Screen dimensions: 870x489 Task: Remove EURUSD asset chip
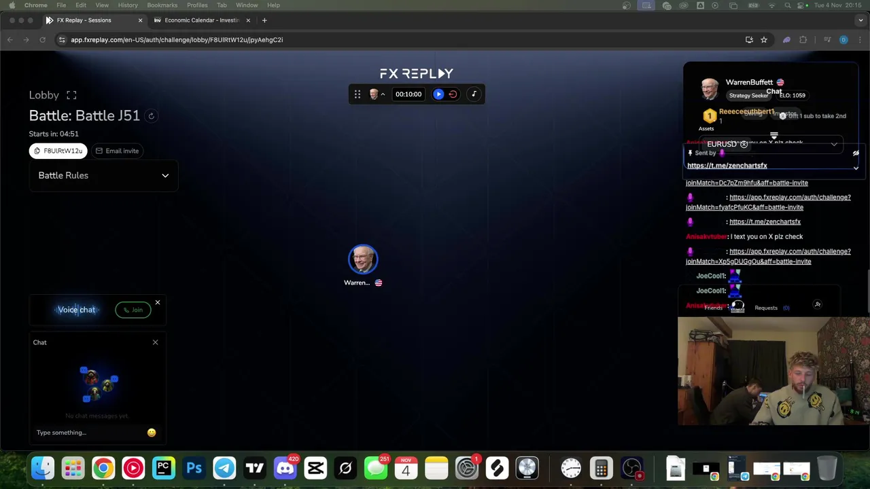point(744,144)
